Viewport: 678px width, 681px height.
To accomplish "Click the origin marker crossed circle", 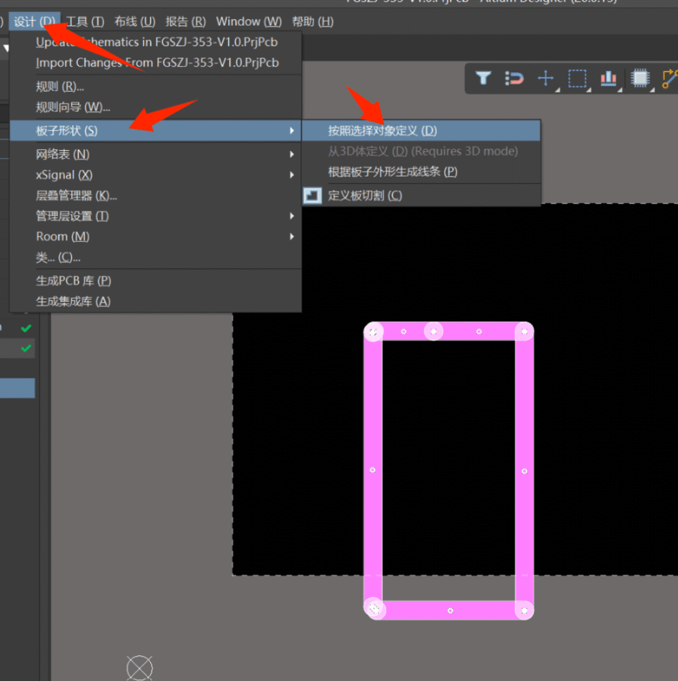I will tap(139, 667).
